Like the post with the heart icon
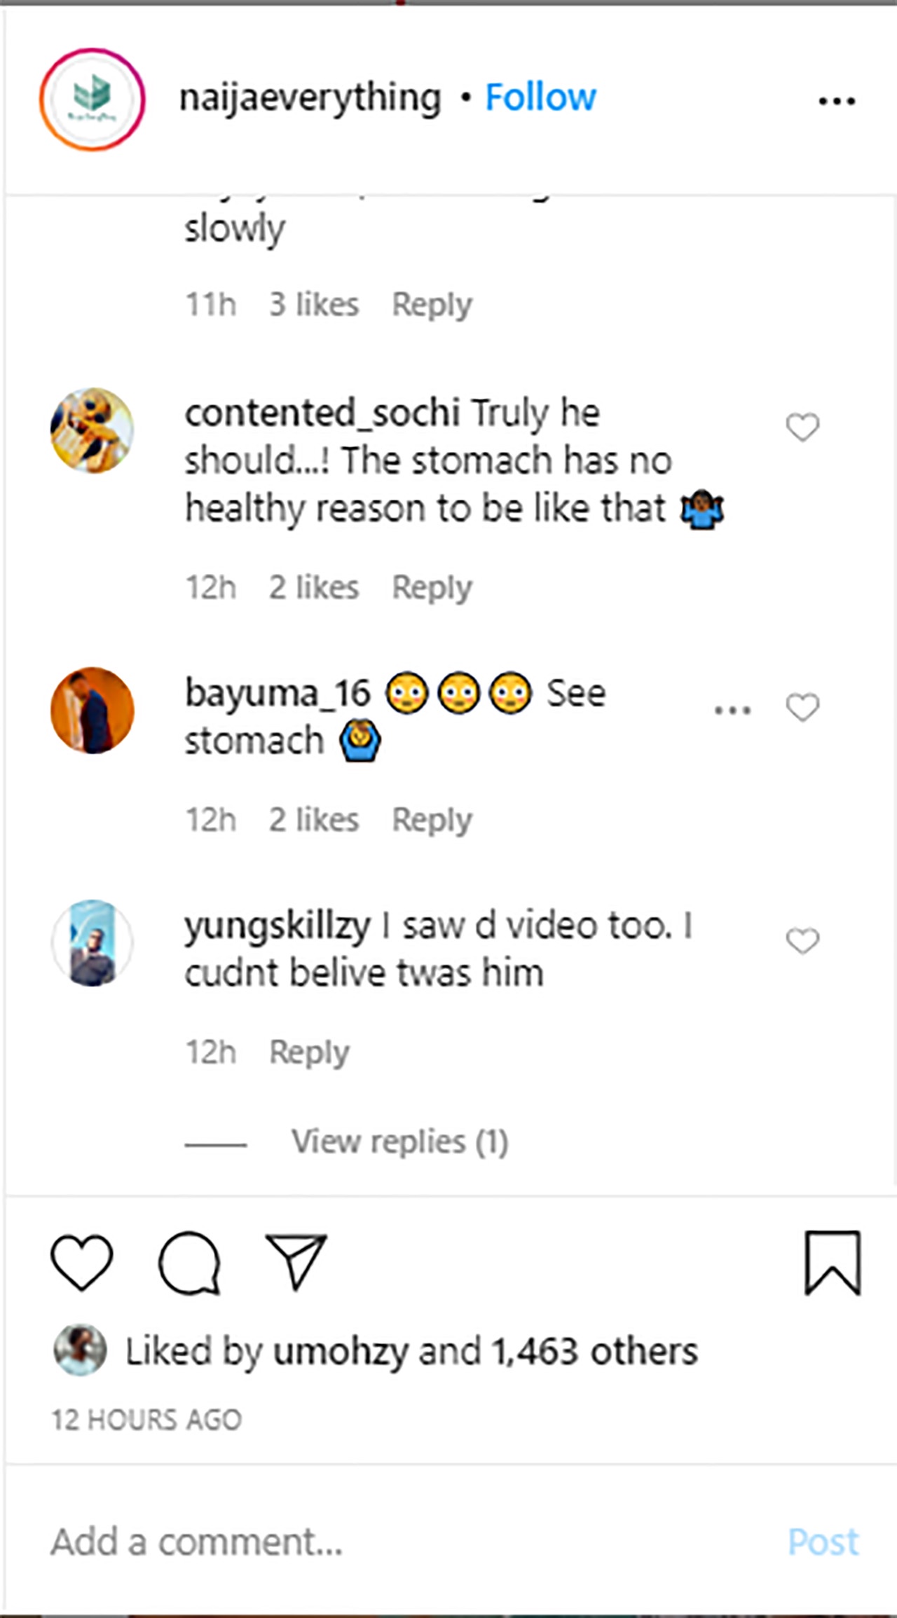897x1618 pixels. [x=81, y=1263]
